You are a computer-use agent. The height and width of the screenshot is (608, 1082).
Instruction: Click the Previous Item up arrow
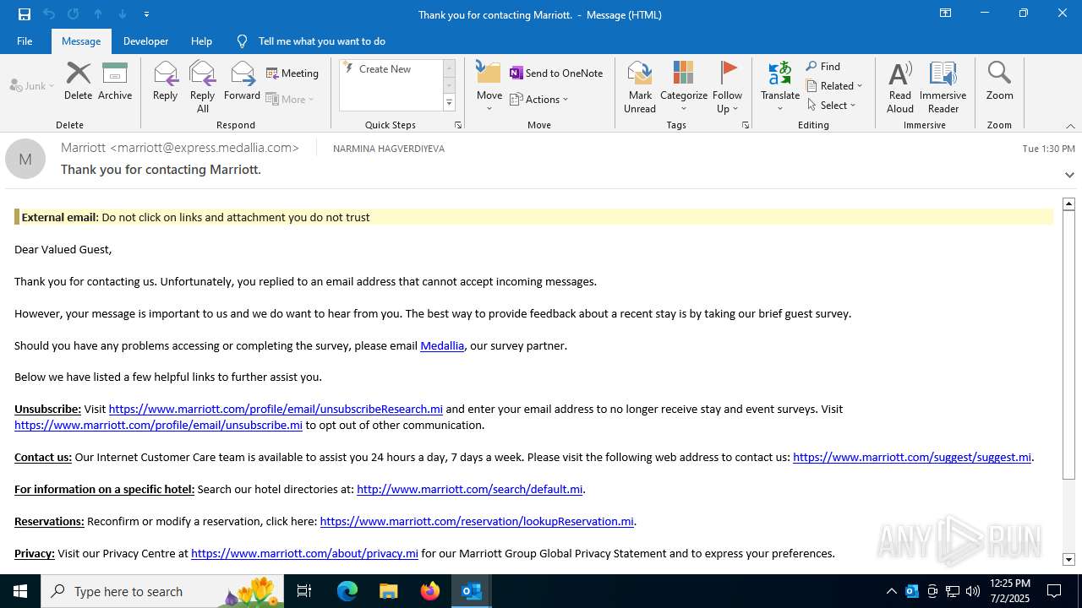click(x=98, y=14)
